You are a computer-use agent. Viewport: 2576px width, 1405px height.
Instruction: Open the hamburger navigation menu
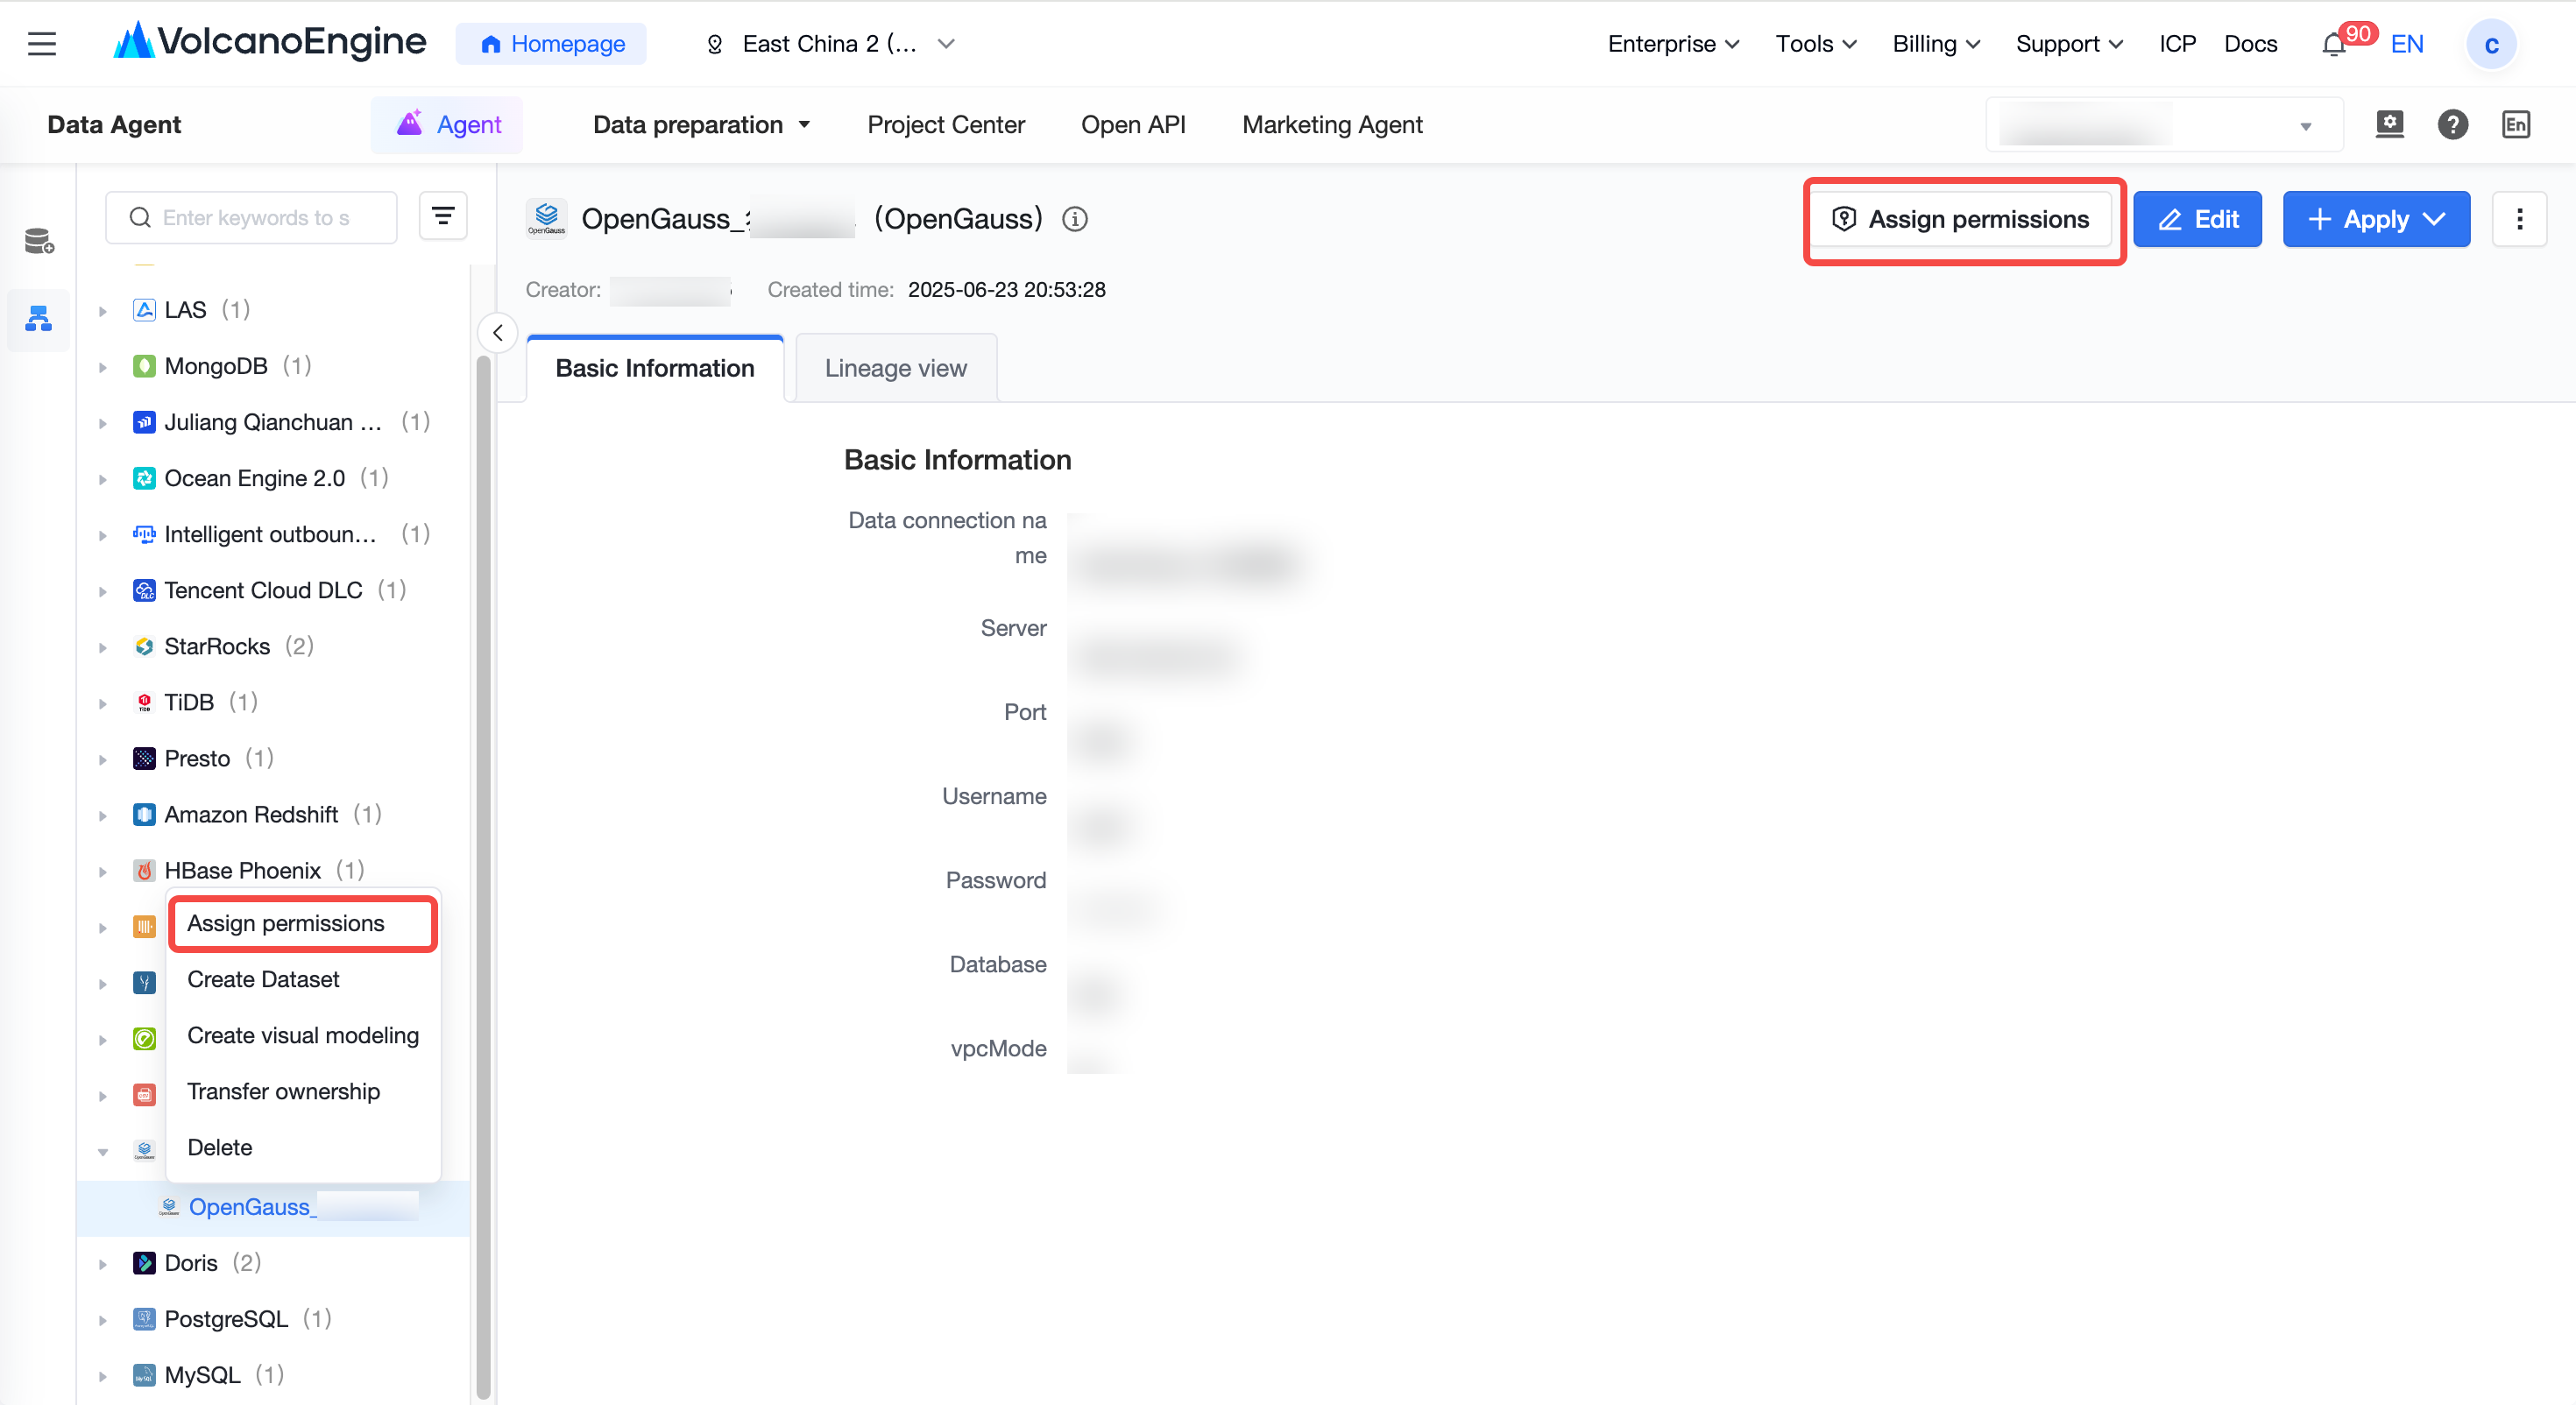pos(42,43)
